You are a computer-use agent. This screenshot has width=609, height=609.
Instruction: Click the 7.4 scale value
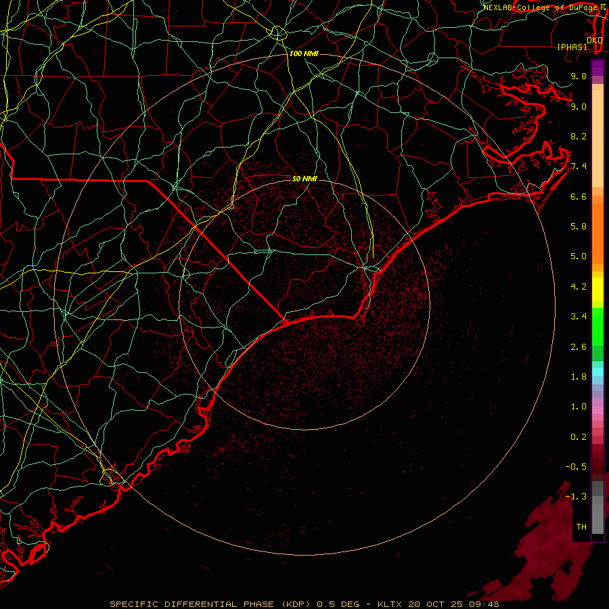[x=579, y=166]
